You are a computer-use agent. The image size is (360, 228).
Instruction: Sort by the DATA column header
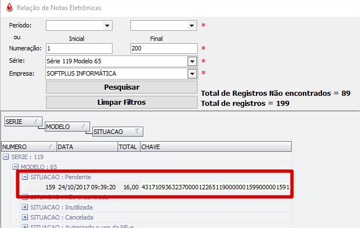coord(87,147)
